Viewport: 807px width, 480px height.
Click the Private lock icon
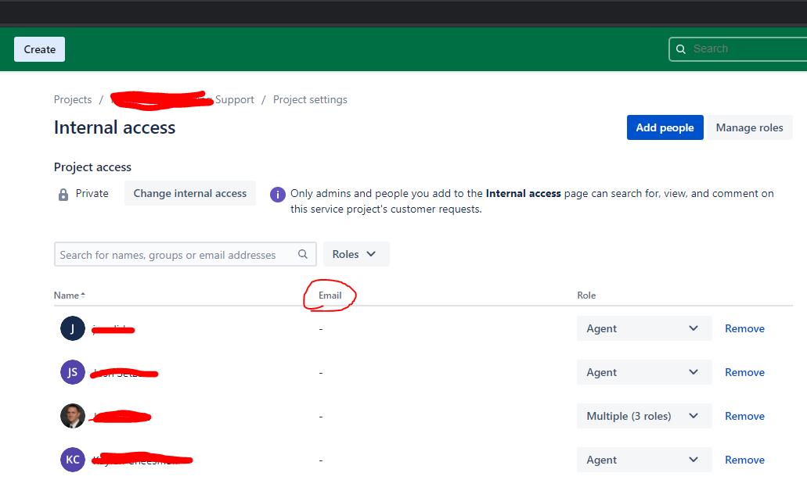click(x=63, y=194)
